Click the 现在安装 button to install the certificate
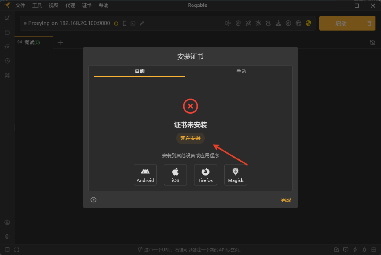Screen dimensions: 381x255 (190, 138)
